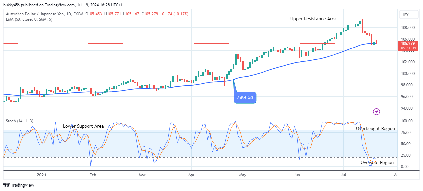Click the Feb label on time axis
Screen dimensions: 423x191
pyautogui.click(x=93, y=175)
